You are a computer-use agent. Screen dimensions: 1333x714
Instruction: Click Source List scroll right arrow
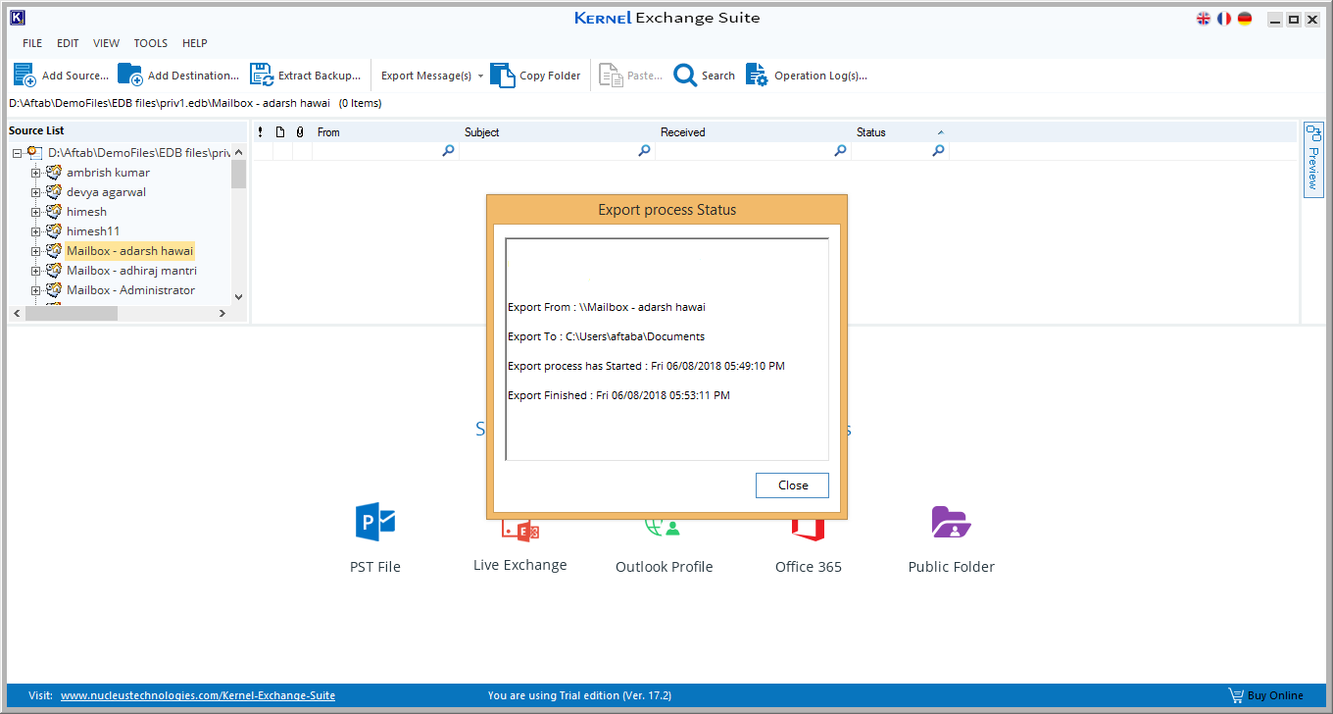222,314
